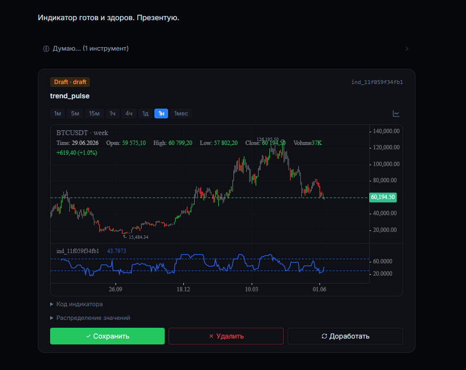Click the 15,484.34 low price marker

pyautogui.click(x=138, y=237)
